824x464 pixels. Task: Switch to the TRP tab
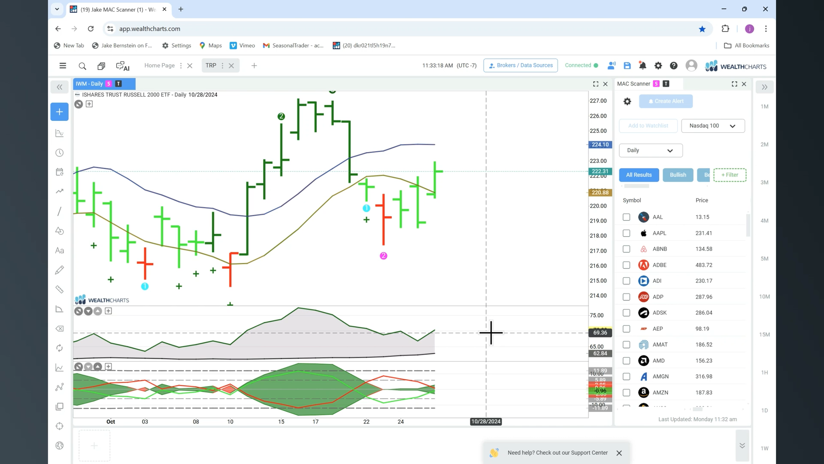tap(211, 65)
